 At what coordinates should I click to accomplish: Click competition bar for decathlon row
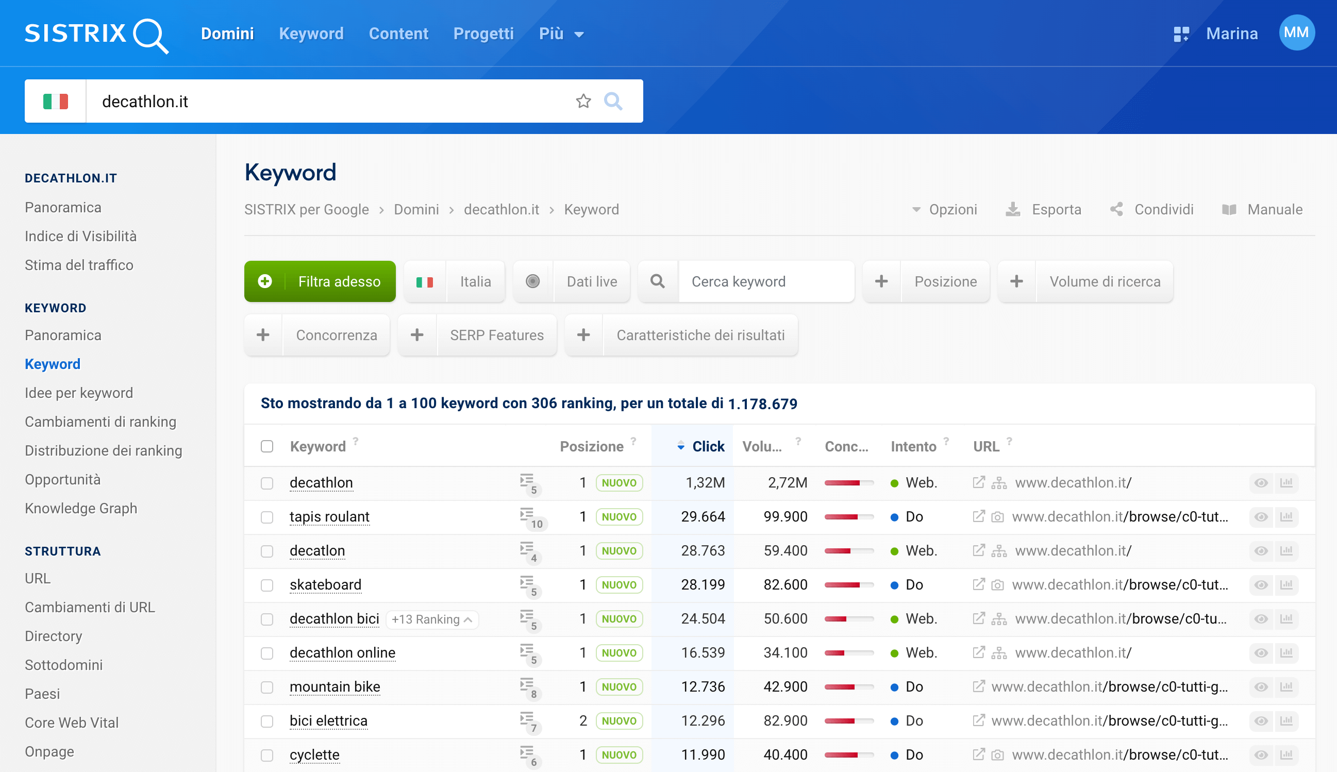pos(849,482)
